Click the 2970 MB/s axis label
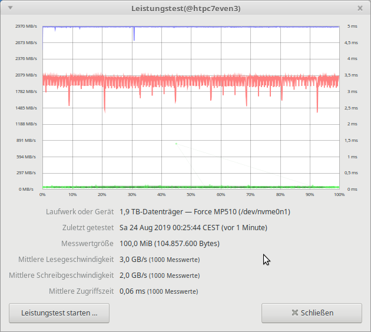Viewport: 371px width, 332px height. (x=26, y=26)
